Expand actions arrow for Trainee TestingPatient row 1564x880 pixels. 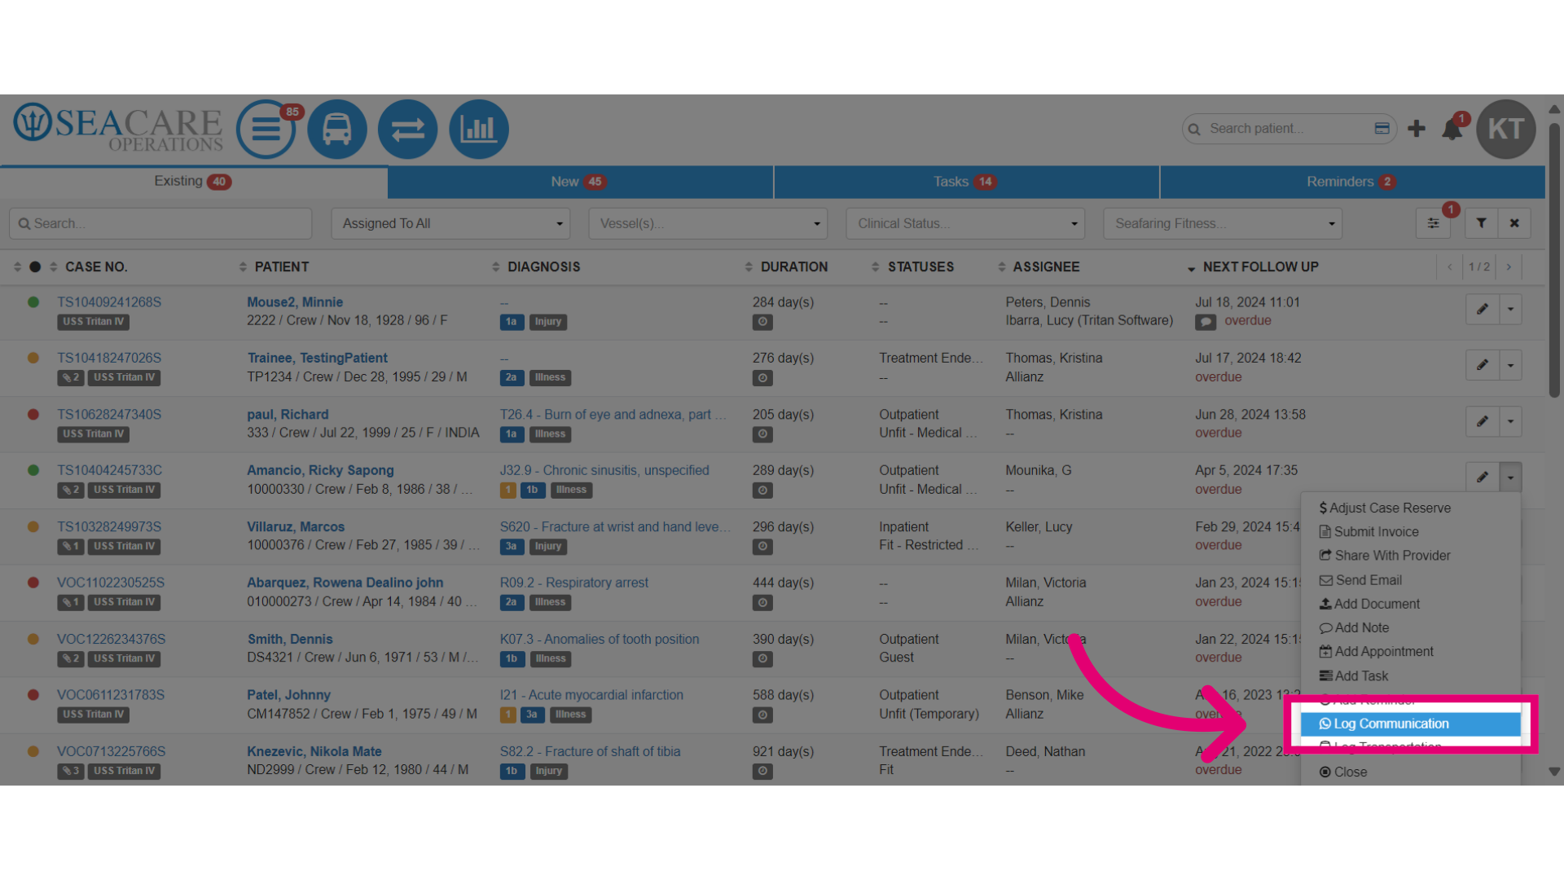(x=1511, y=365)
